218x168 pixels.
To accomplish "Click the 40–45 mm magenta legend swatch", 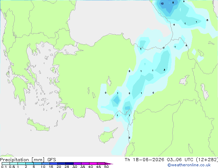I will click(93, 164).
